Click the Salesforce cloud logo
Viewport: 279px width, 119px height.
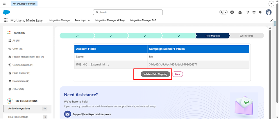click(x=6, y=12)
